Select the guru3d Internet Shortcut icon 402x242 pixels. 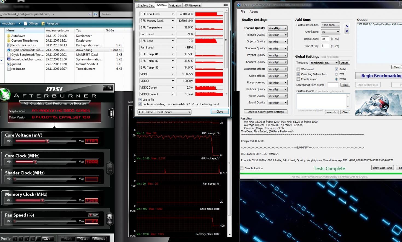click(8, 64)
